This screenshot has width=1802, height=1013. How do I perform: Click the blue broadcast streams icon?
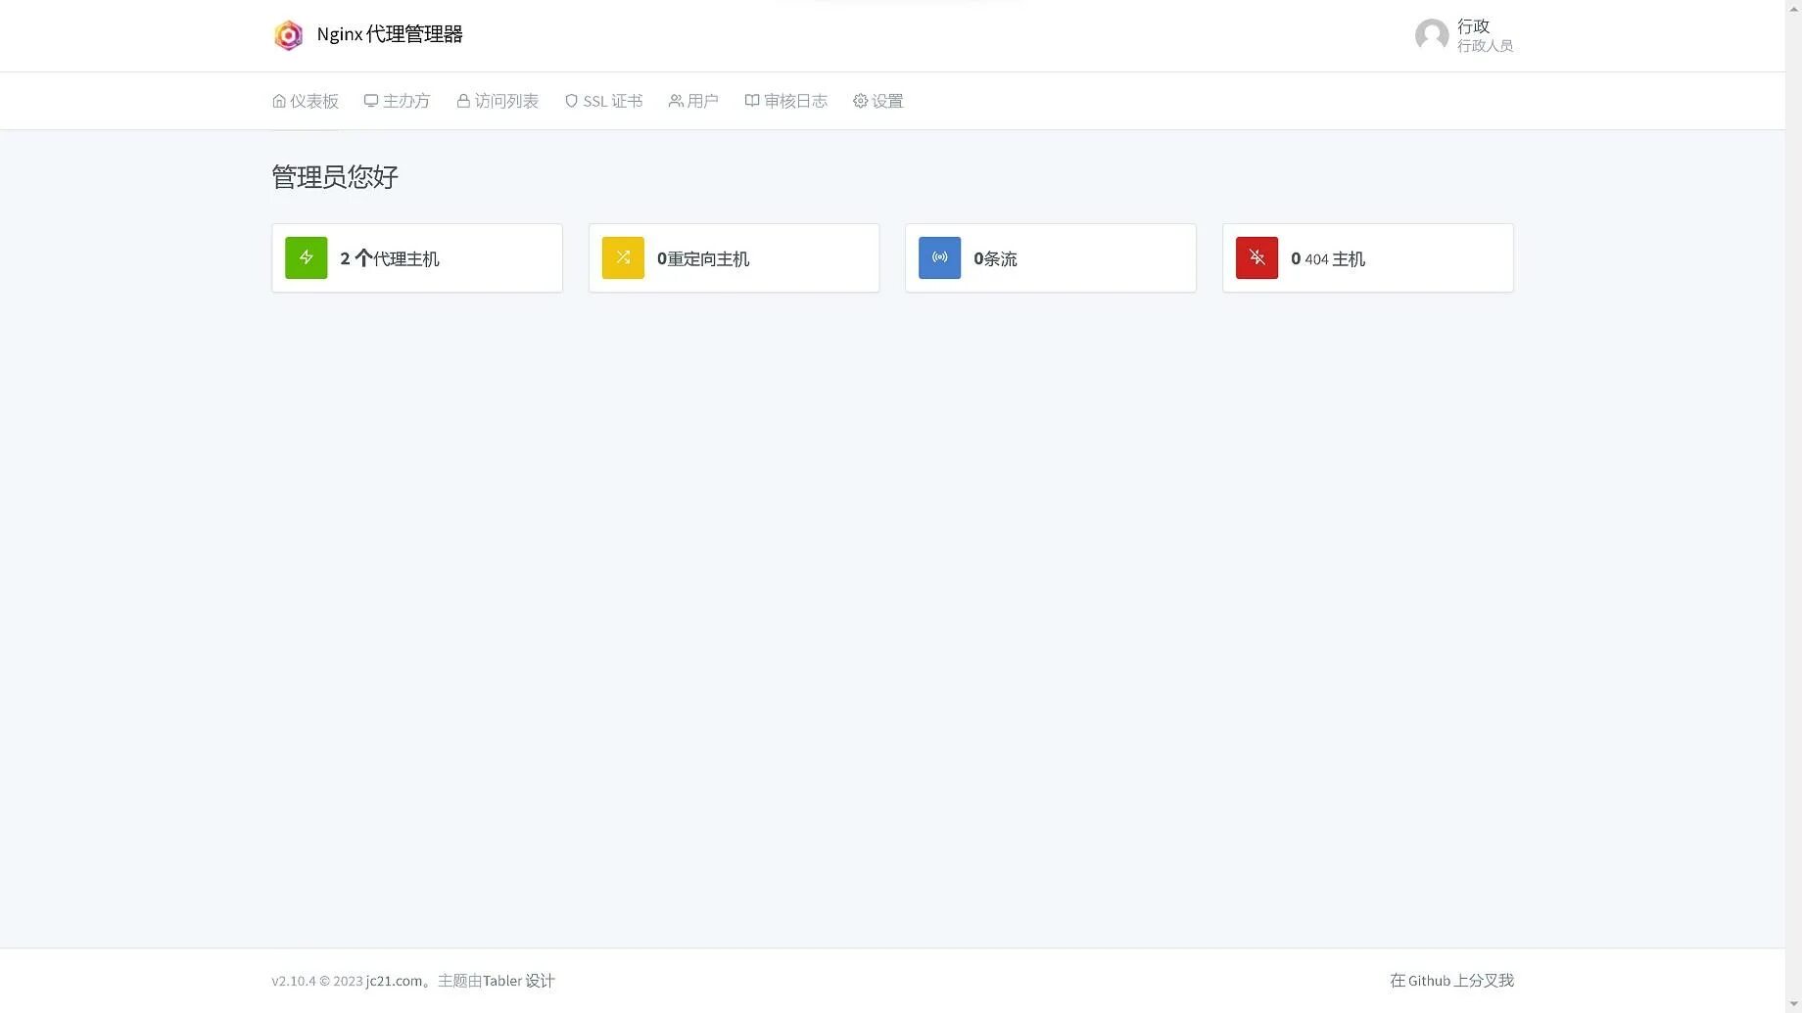point(940,257)
